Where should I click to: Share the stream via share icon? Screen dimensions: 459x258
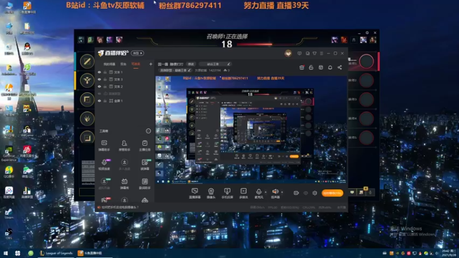pyautogui.click(x=340, y=68)
